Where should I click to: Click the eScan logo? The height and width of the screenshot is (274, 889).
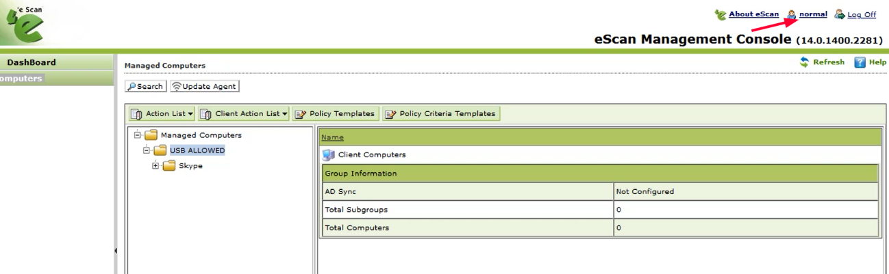(26, 24)
